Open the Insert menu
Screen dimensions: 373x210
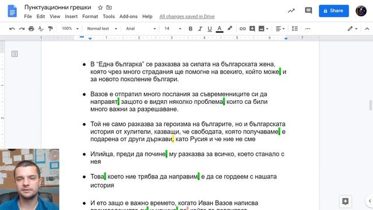[x=71, y=16]
